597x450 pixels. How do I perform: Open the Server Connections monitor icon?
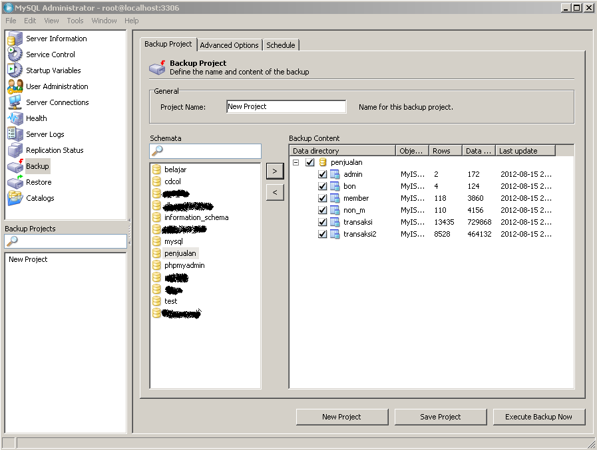coord(15,102)
